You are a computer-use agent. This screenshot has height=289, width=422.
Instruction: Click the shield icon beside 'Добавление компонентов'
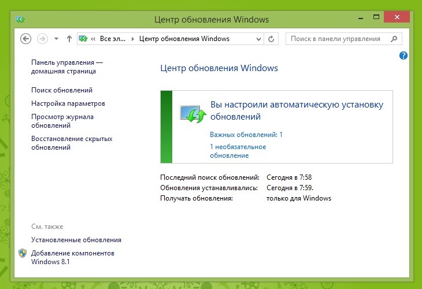point(23,253)
